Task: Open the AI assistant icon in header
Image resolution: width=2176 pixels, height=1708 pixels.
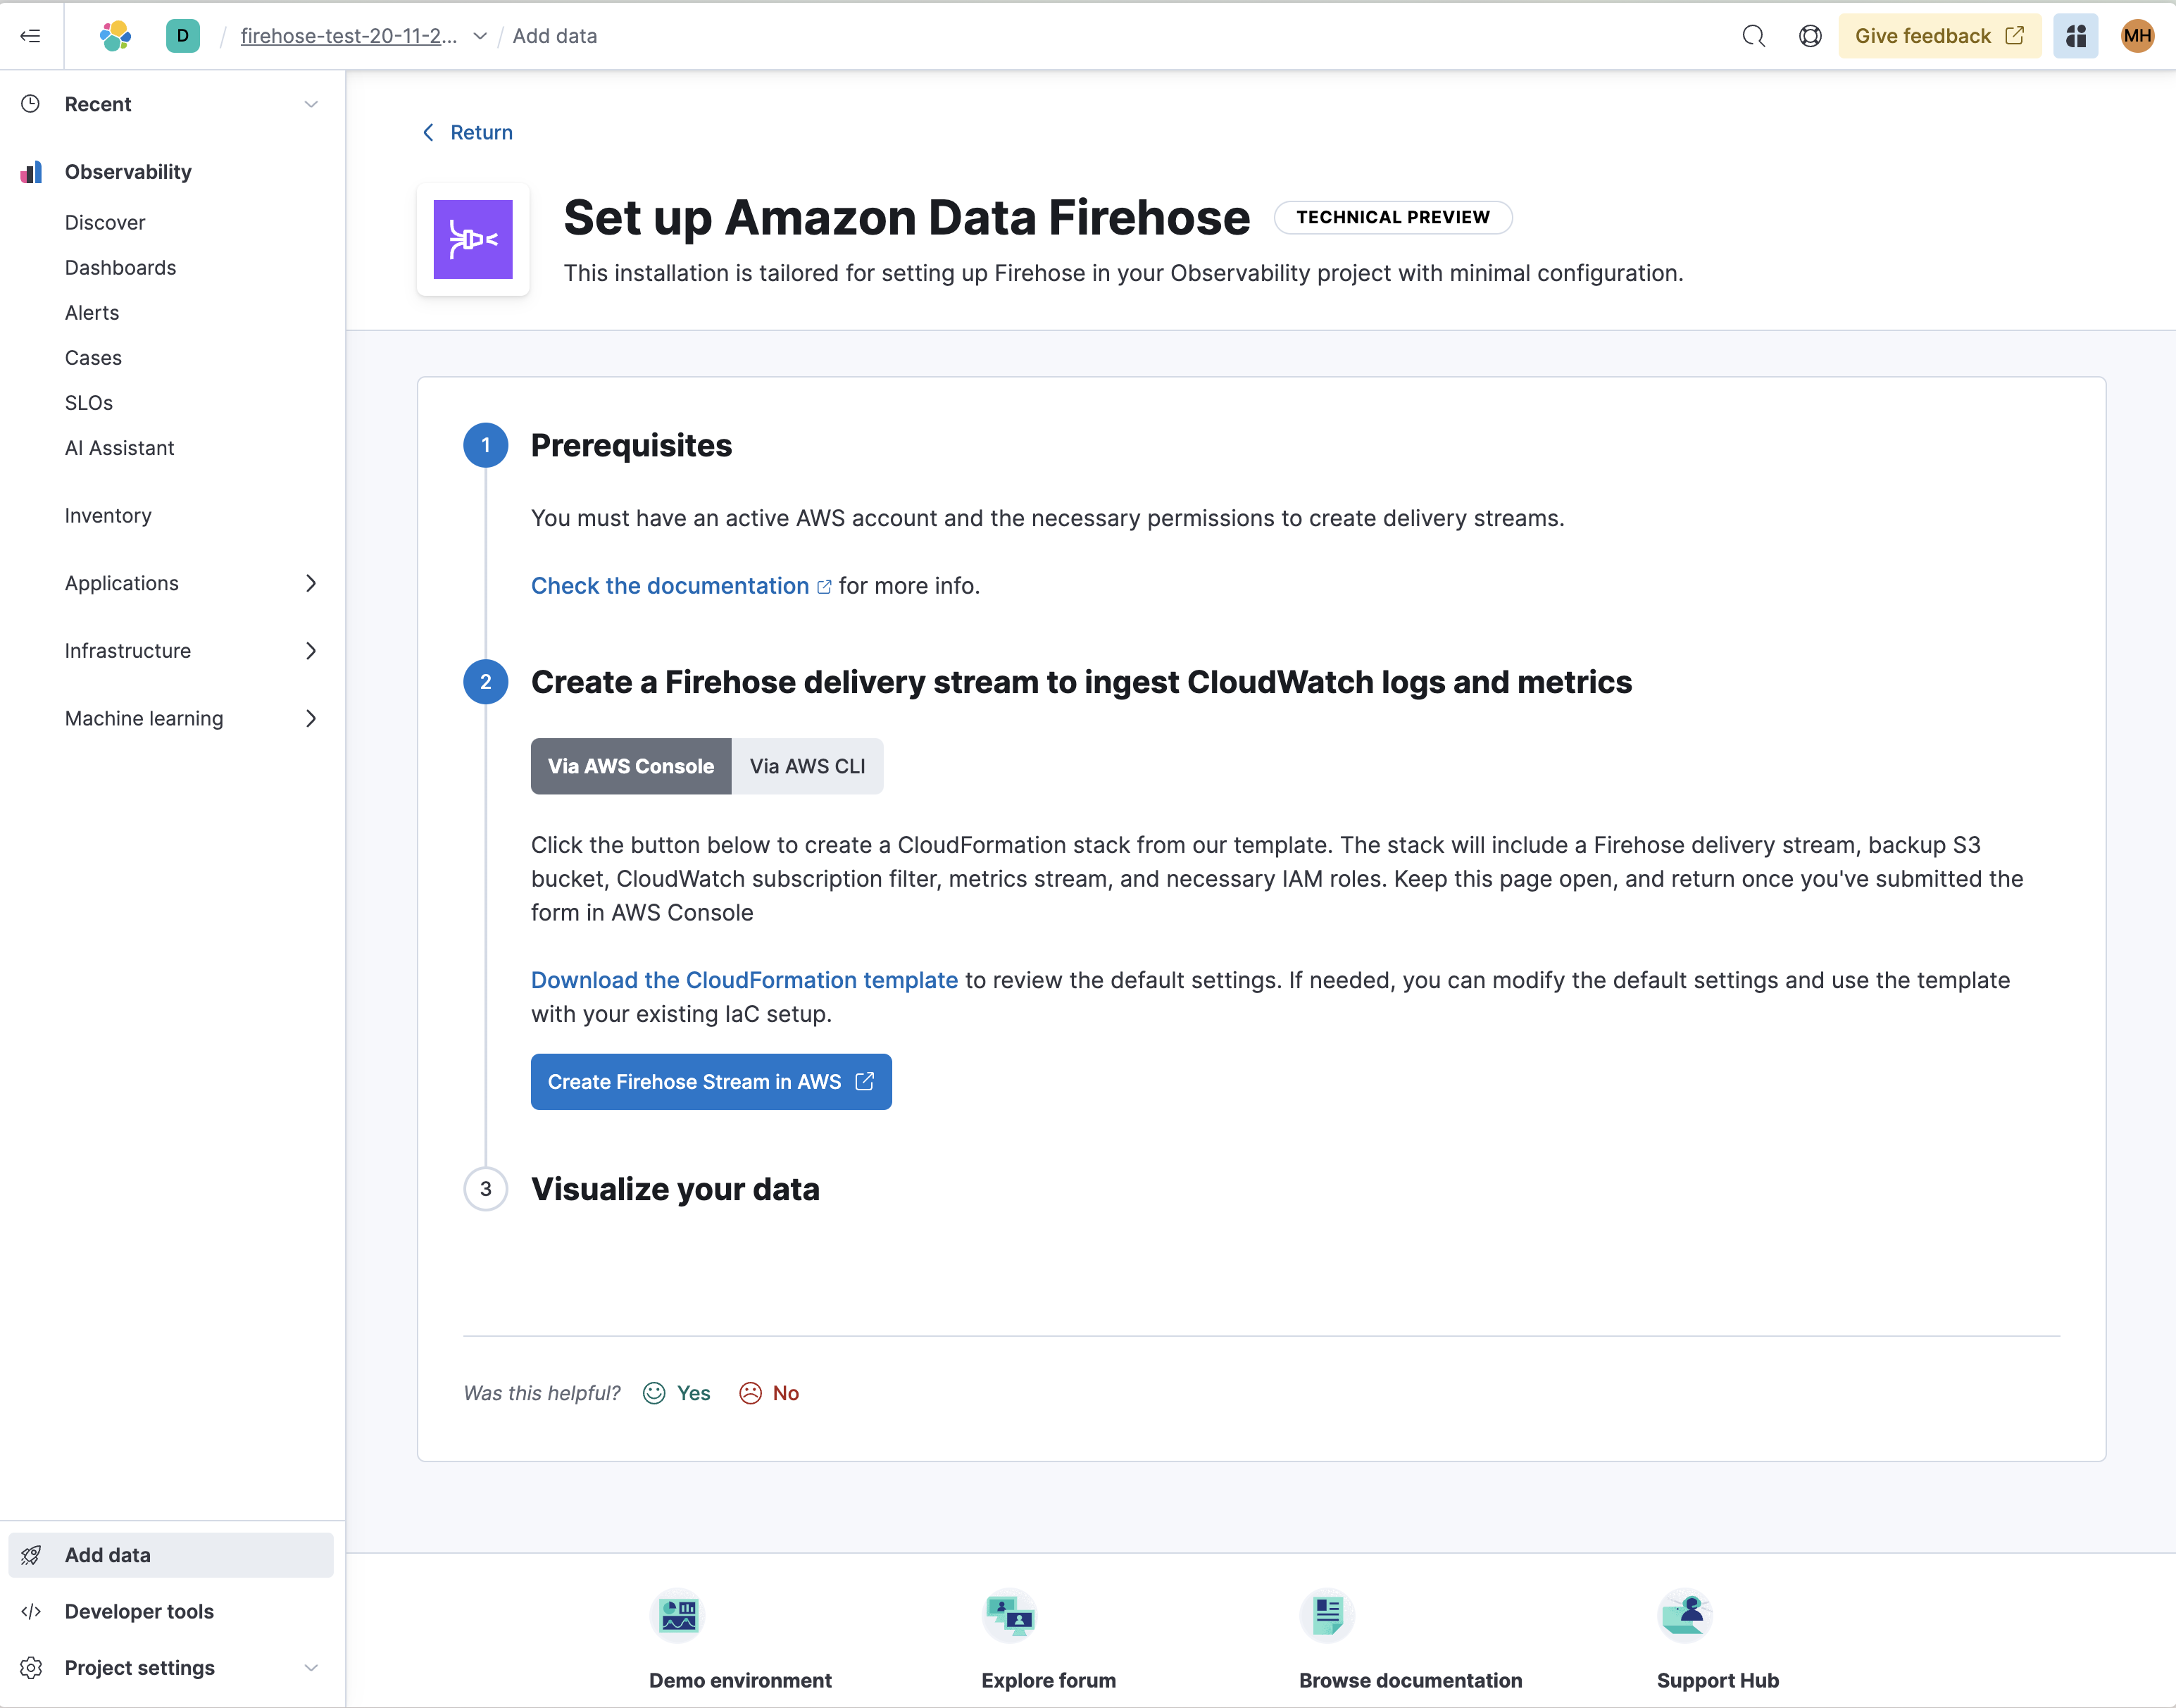Action: (2075, 36)
